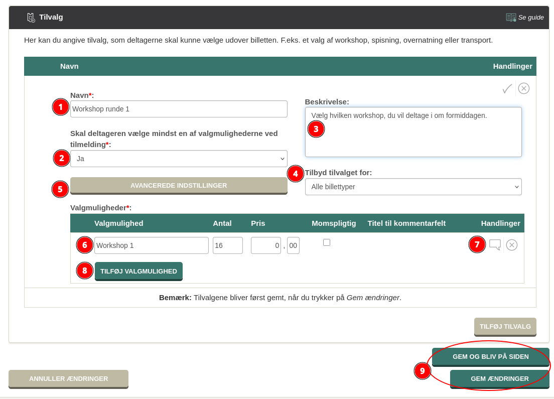Expand the Alle billettyper dropdown

[x=413, y=187]
